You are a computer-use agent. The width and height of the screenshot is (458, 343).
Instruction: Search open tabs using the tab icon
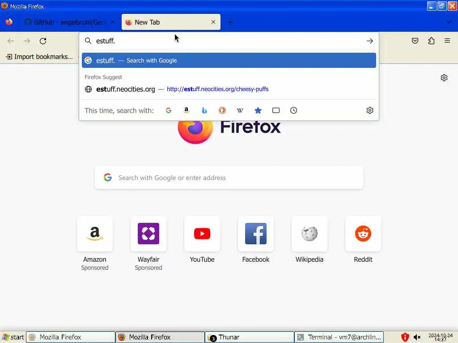click(x=276, y=110)
